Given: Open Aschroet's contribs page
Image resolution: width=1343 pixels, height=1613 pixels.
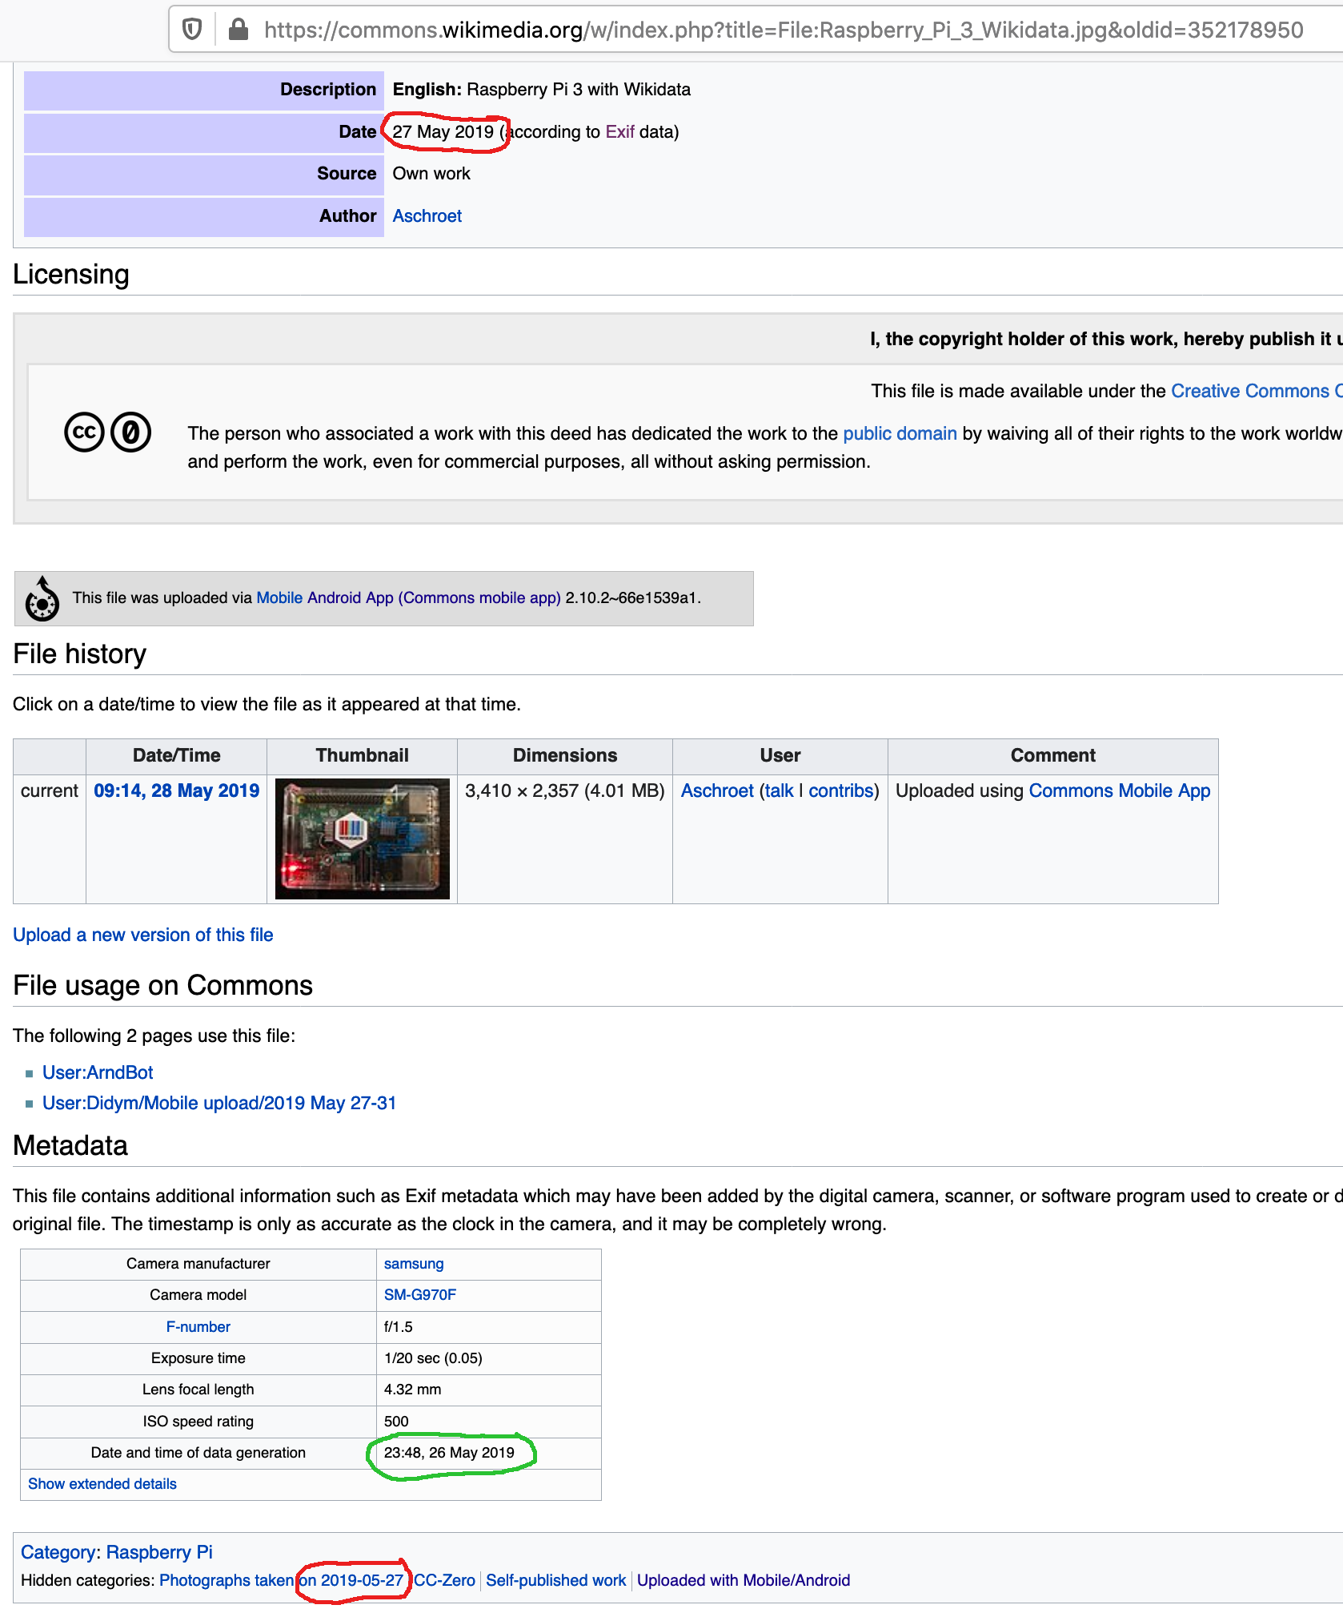Looking at the screenshot, I should [840, 791].
